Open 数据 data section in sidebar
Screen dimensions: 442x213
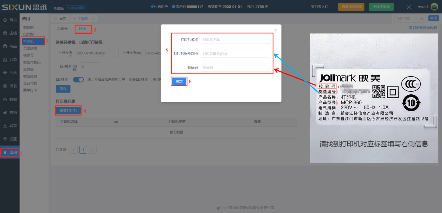tap(10, 99)
